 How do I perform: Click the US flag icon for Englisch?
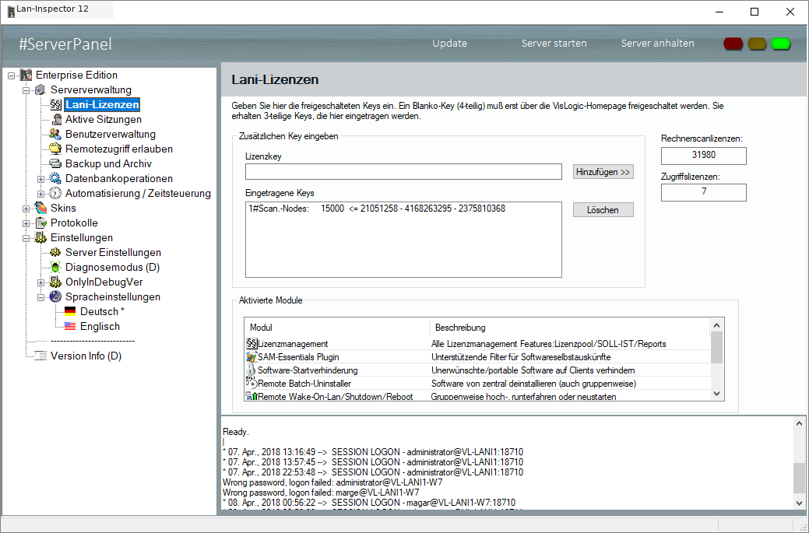(x=70, y=327)
